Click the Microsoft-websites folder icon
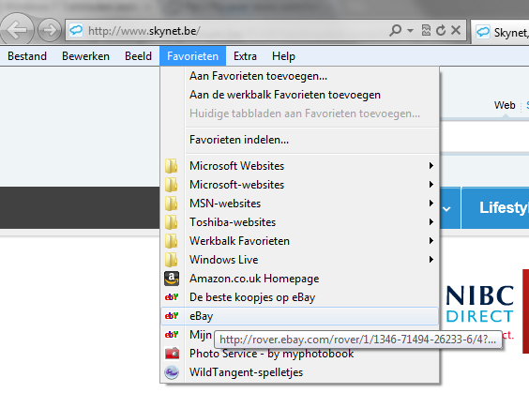This screenshot has height=393, width=529. (x=172, y=185)
